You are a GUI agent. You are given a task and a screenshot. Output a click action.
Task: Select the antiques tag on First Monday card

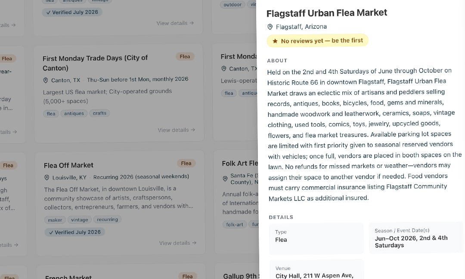pyautogui.click(x=74, y=113)
